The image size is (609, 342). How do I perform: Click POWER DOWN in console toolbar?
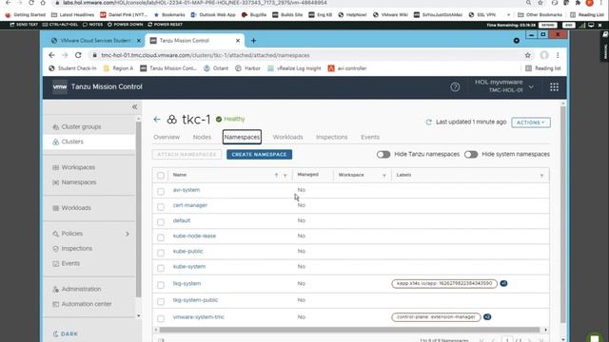pyautogui.click(x=125, y=25)
